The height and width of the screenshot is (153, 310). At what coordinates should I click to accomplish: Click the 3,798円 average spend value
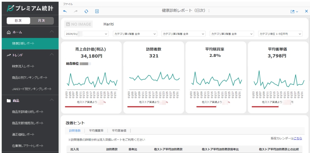[x=277, y=56]
